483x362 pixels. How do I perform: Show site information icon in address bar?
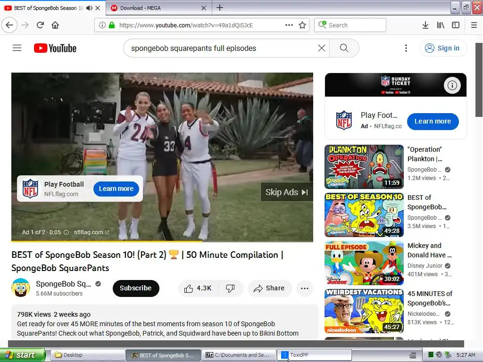tap(102, 25)
